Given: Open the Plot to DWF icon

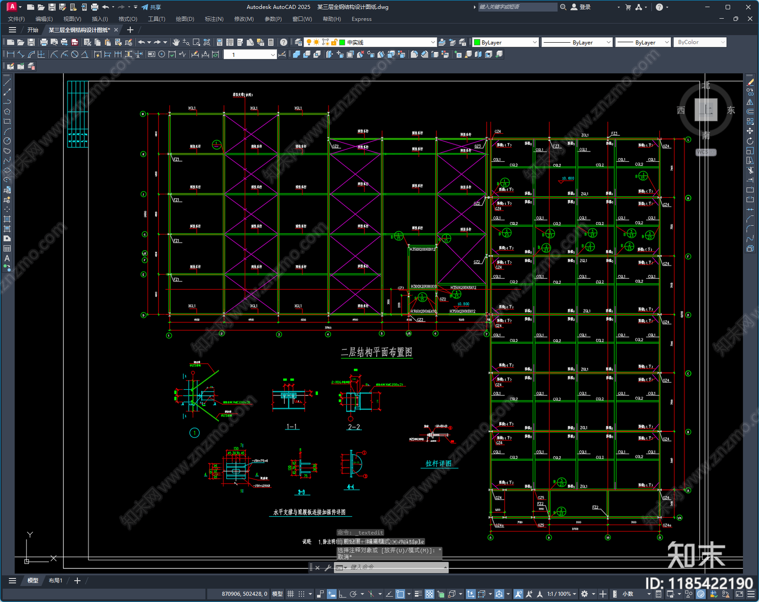Looking at the screenshot, I should click(74, 42).
